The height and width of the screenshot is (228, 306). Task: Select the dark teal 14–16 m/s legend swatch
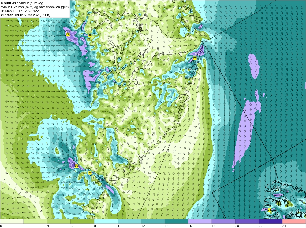177,222
